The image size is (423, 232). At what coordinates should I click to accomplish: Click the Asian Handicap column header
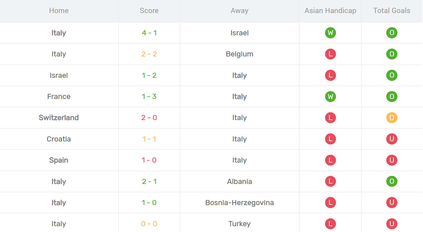click(x=330, y=11)
